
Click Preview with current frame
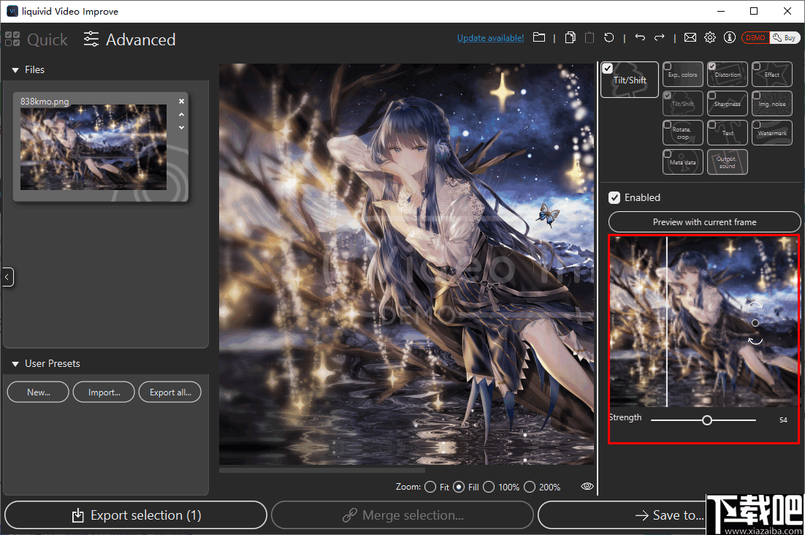pos(703,221)
